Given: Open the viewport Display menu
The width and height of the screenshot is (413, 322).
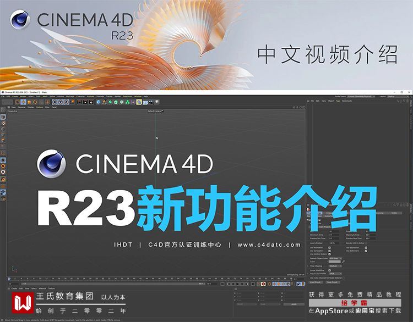Looking at the screenshot, I should pyautogui.click(x=30, y=107).
